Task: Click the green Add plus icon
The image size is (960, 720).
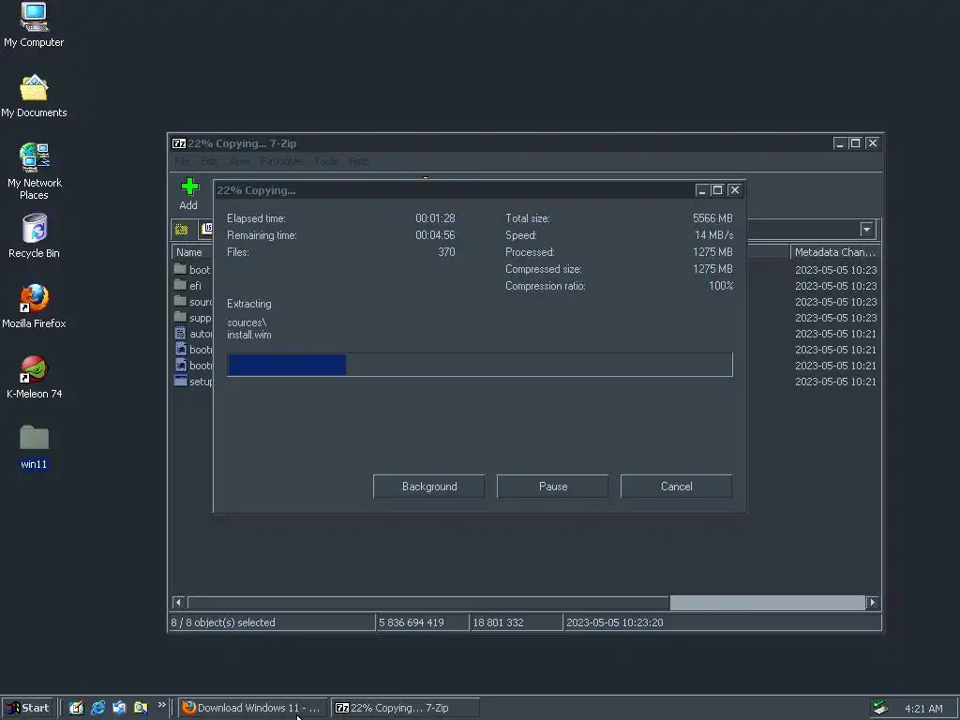Action: click(x=189, y=187)
